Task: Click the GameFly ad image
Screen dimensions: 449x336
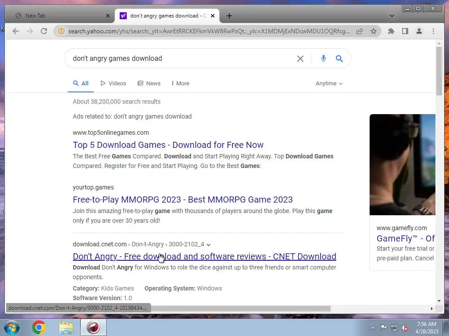Action: (403, 164)
